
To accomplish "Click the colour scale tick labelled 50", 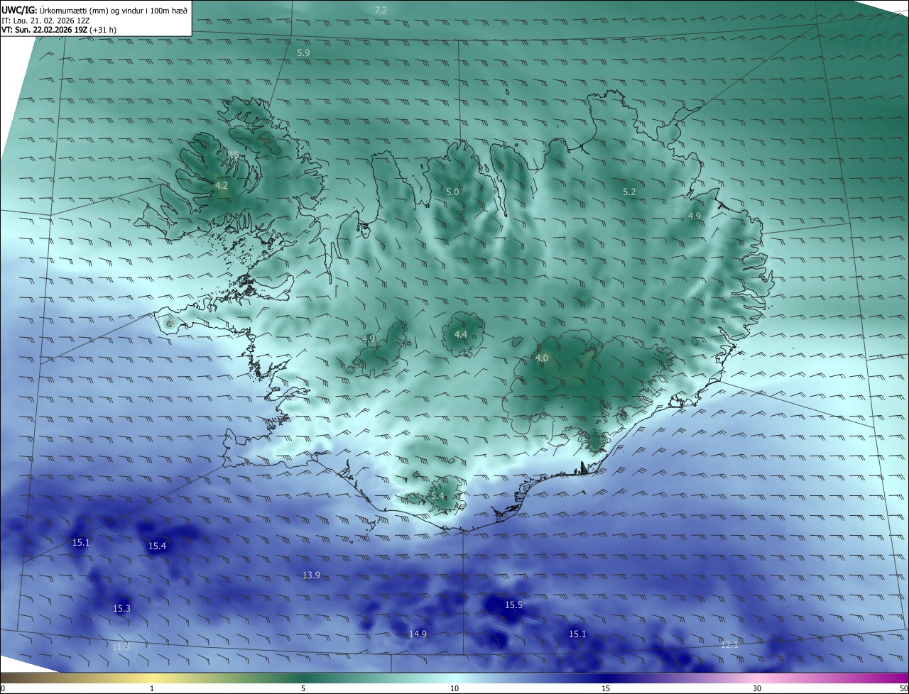I will pyautogui.click(x=903, y=688).
